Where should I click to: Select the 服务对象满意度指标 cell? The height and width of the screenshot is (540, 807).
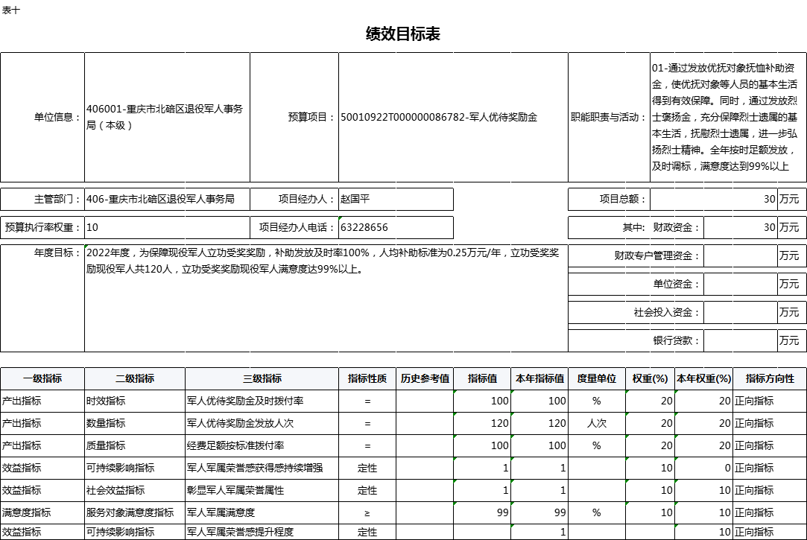135,512
